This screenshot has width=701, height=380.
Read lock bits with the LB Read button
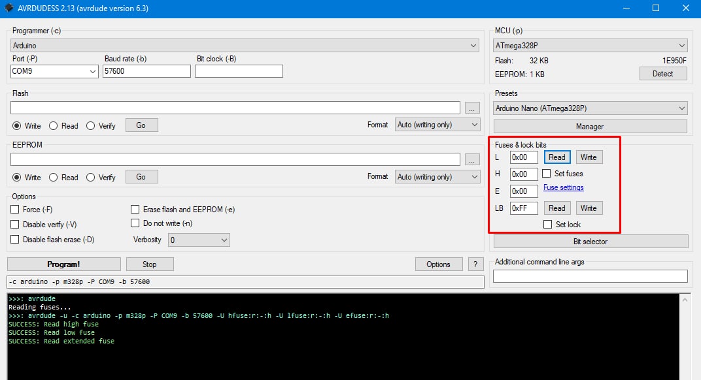(x=557, y=208)
